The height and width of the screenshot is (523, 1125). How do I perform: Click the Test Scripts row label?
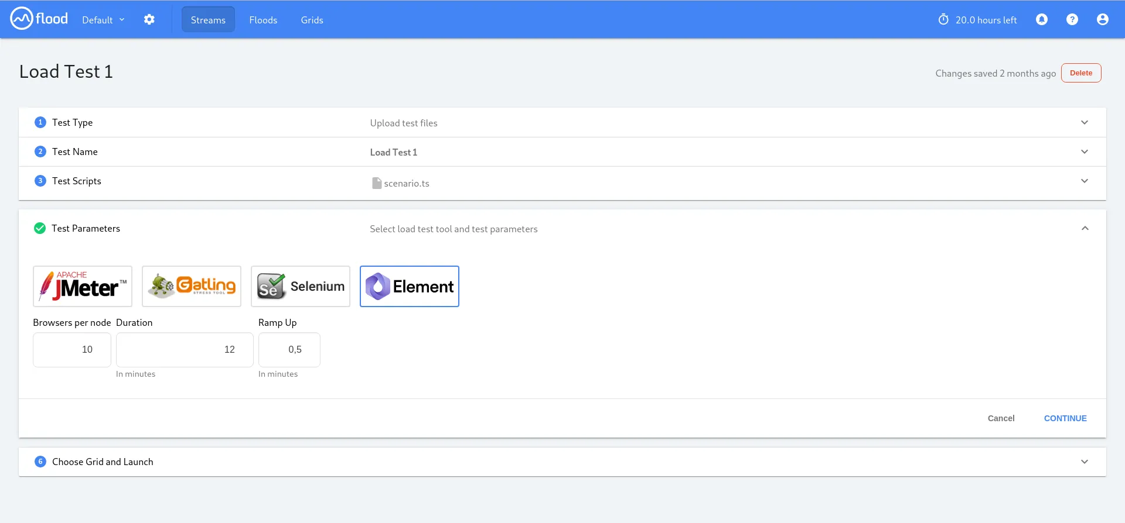tap(77, 181)
